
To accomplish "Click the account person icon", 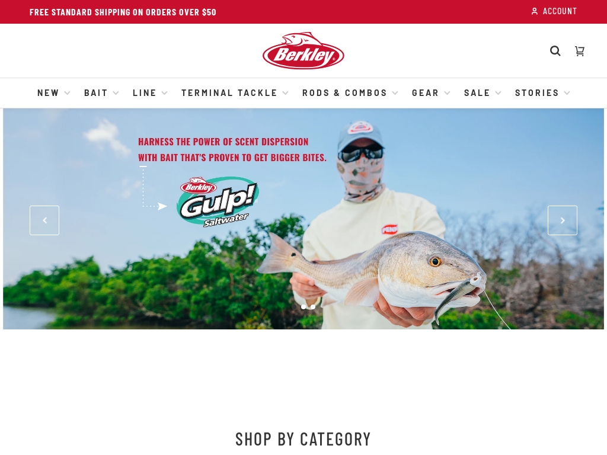I will (x=534, y=11).
